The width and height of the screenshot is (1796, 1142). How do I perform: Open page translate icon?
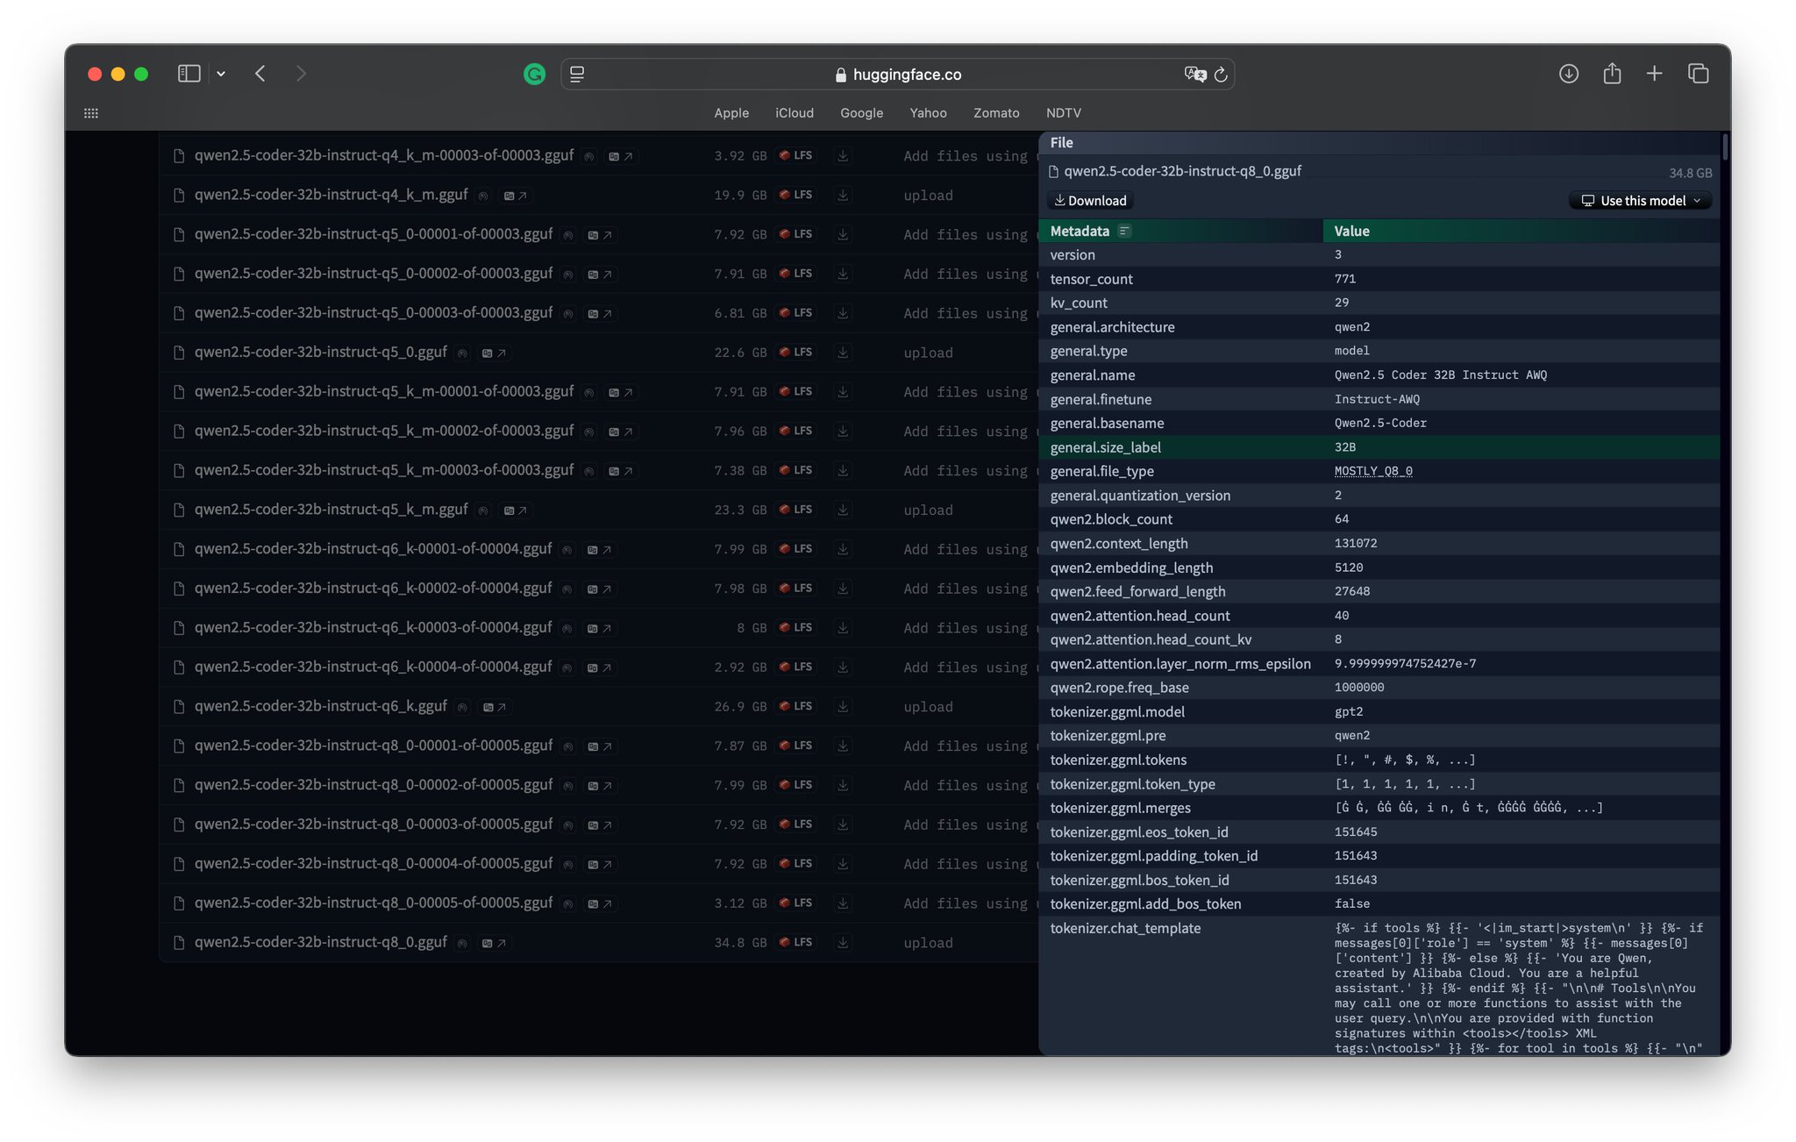click(1194, 75)
